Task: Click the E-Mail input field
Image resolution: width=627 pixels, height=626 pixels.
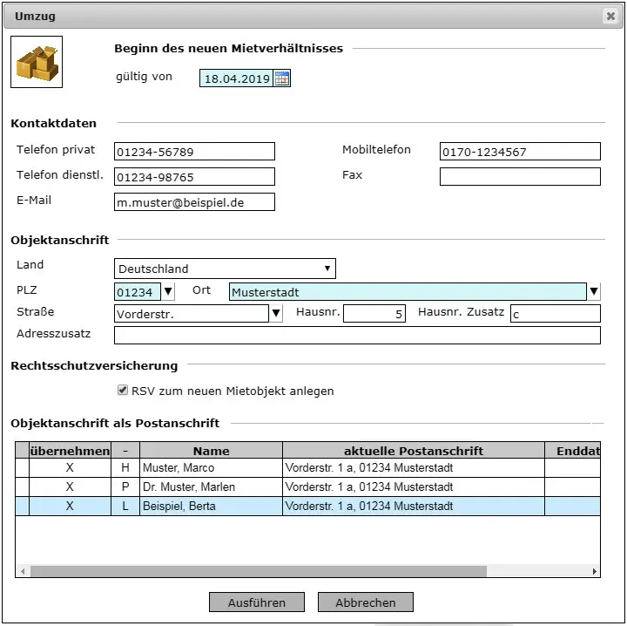Action: [194, 202]
